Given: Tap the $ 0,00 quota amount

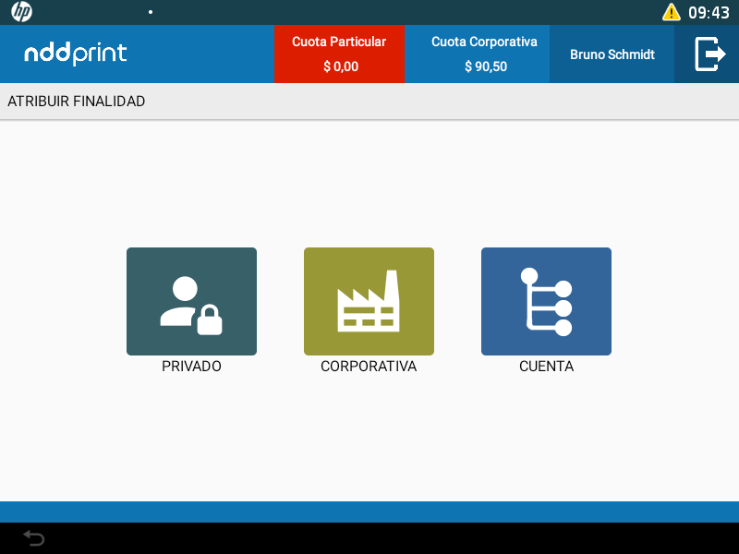Looking at the screenshot, I should coord(340,66).
